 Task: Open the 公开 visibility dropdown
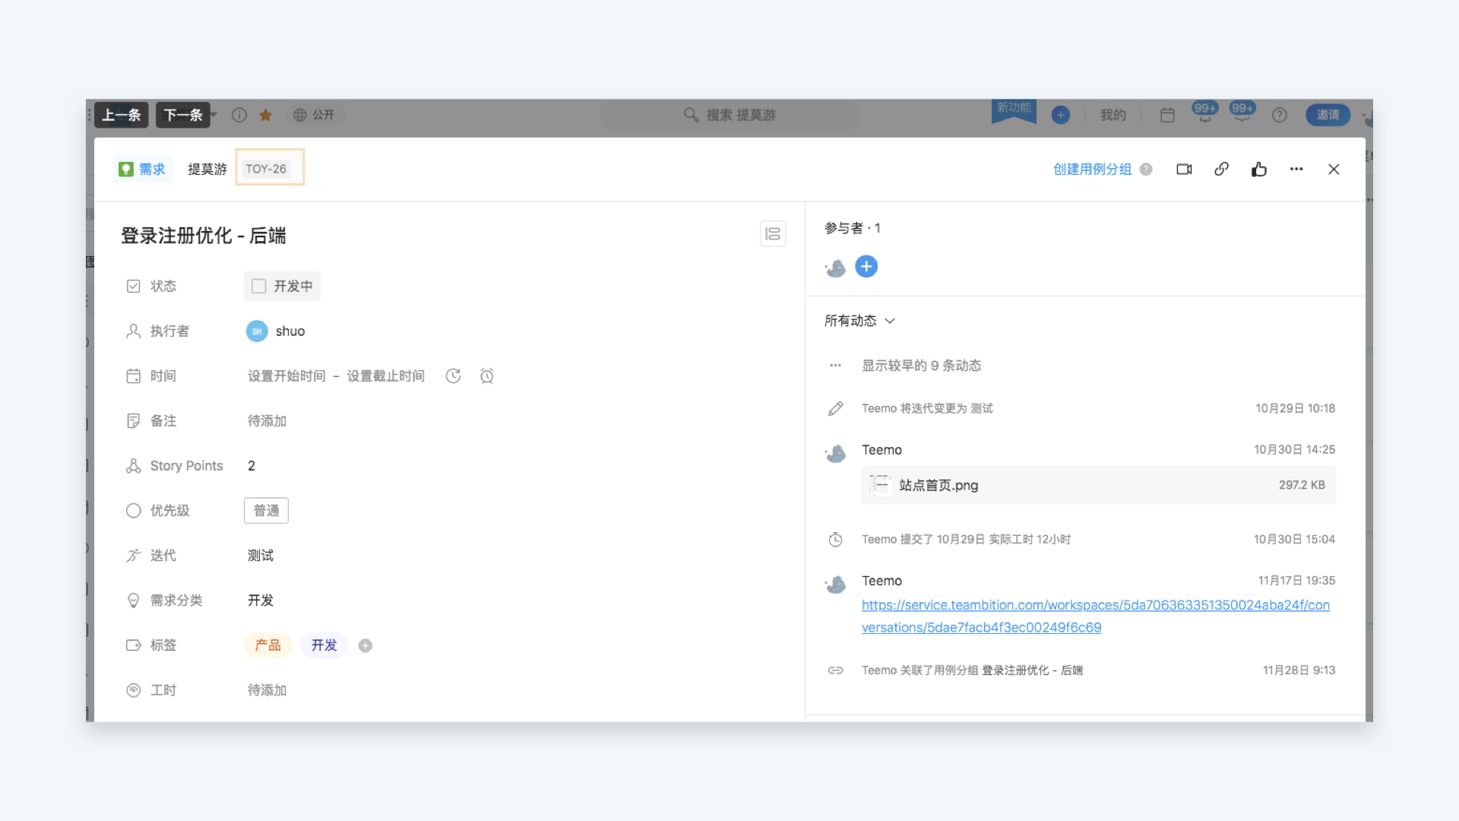pyautogui.click(x=315, y=115)
